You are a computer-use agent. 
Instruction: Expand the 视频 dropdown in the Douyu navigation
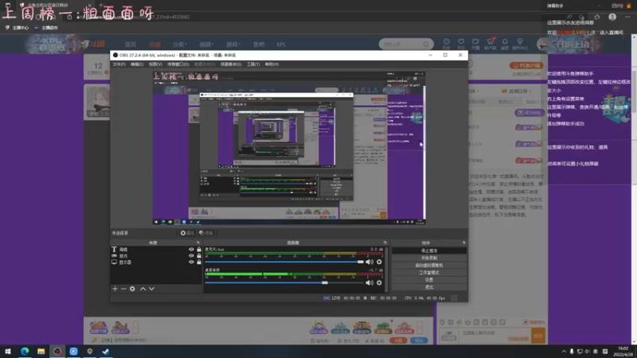pos(206,45)
